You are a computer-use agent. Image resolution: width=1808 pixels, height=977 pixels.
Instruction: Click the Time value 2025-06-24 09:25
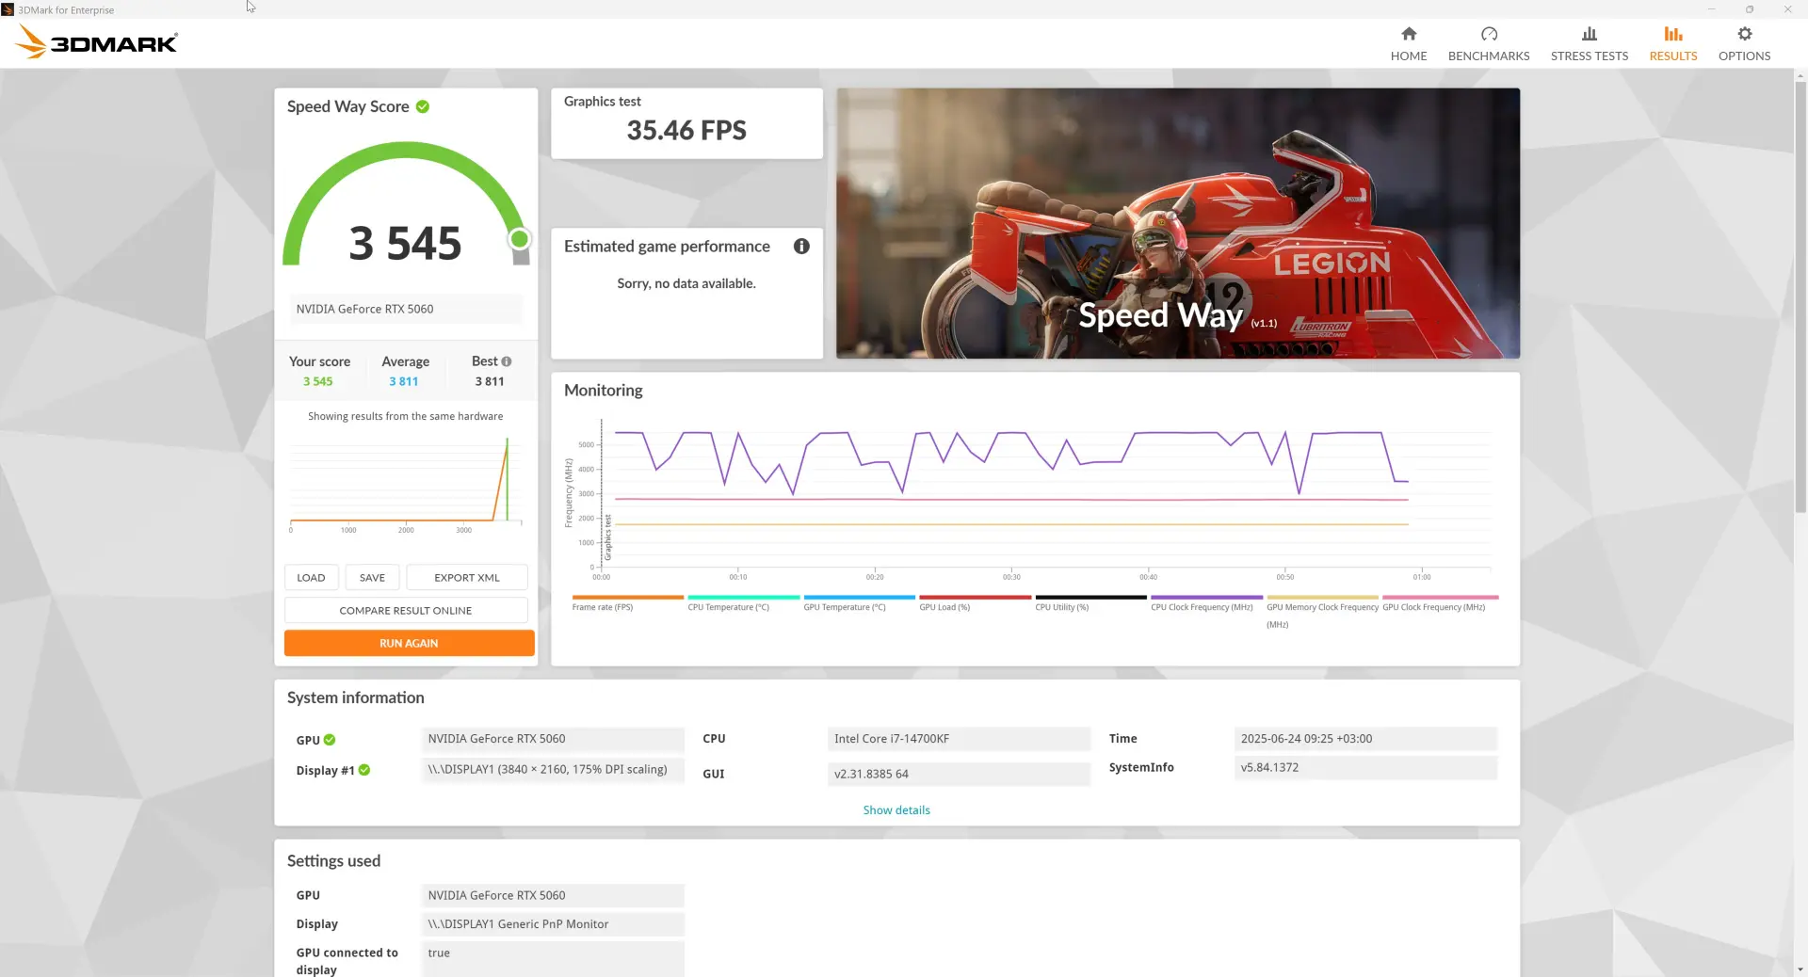pos(1365,739)
